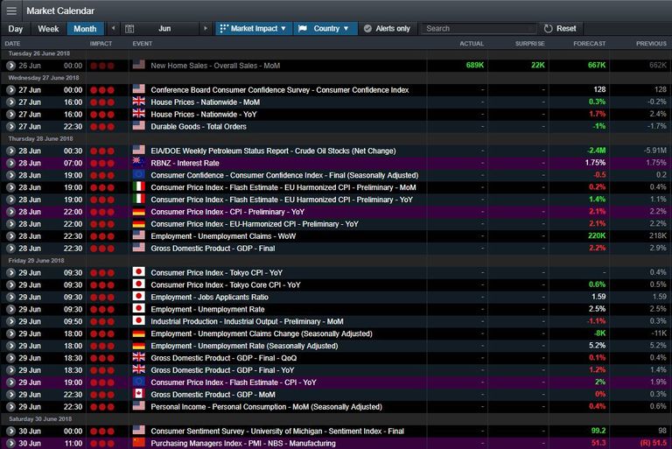672x449 pixels.
Task: Select Employment Unemployment Rate Japan event text
Action: point(207,309)
